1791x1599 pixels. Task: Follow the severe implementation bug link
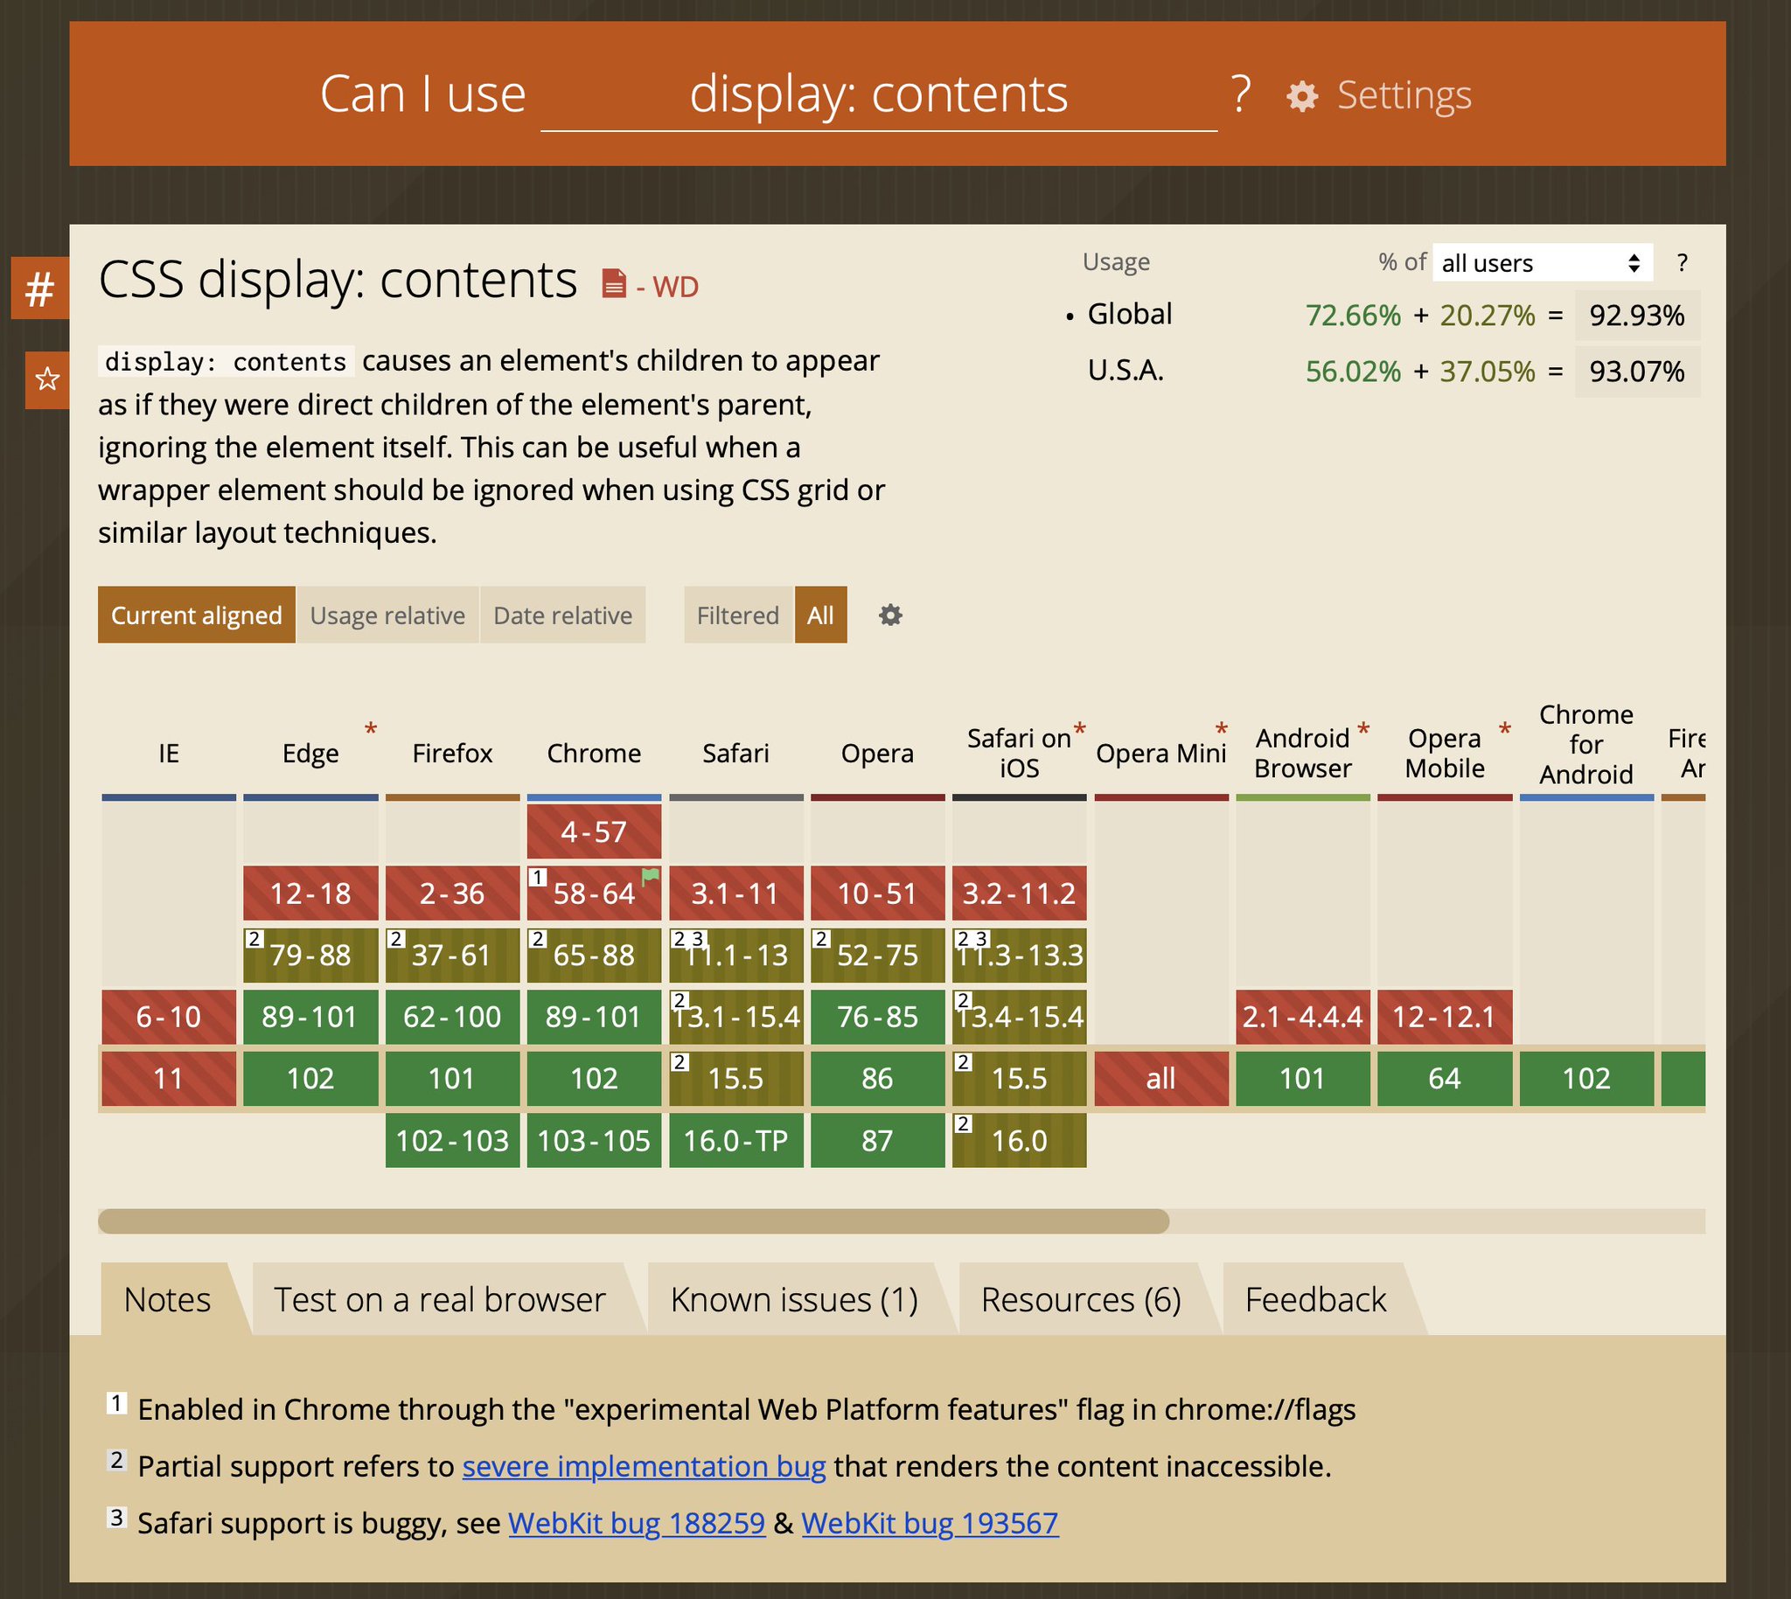[x=645, y=1466]
